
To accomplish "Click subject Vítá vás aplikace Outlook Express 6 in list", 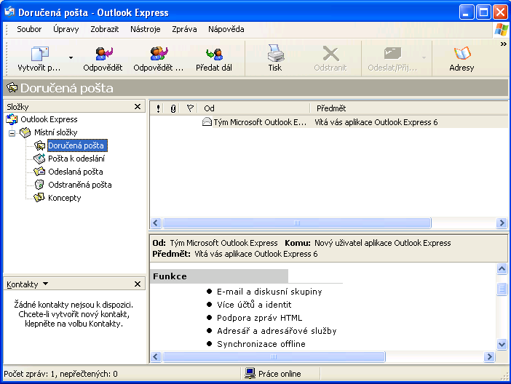I will tap(376, 122).
